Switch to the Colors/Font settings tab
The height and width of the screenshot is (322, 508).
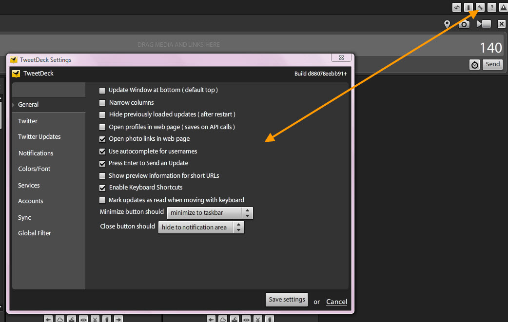point(34,169)
